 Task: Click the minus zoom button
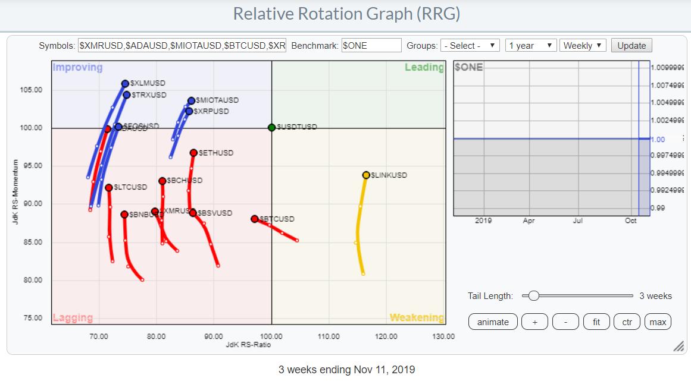pyautogui.click(x=565, y=322)
